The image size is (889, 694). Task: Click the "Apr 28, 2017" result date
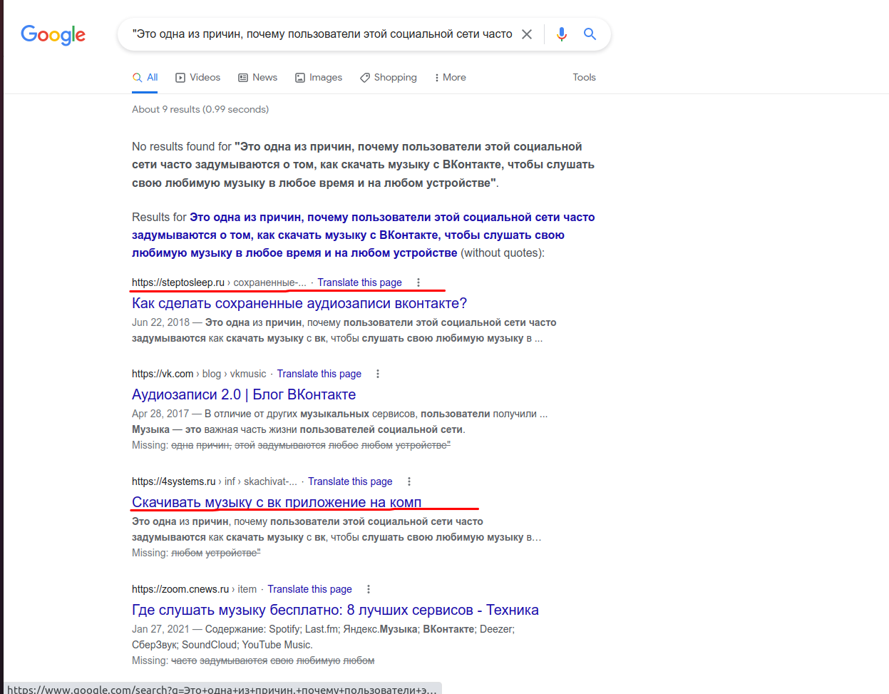160,414
